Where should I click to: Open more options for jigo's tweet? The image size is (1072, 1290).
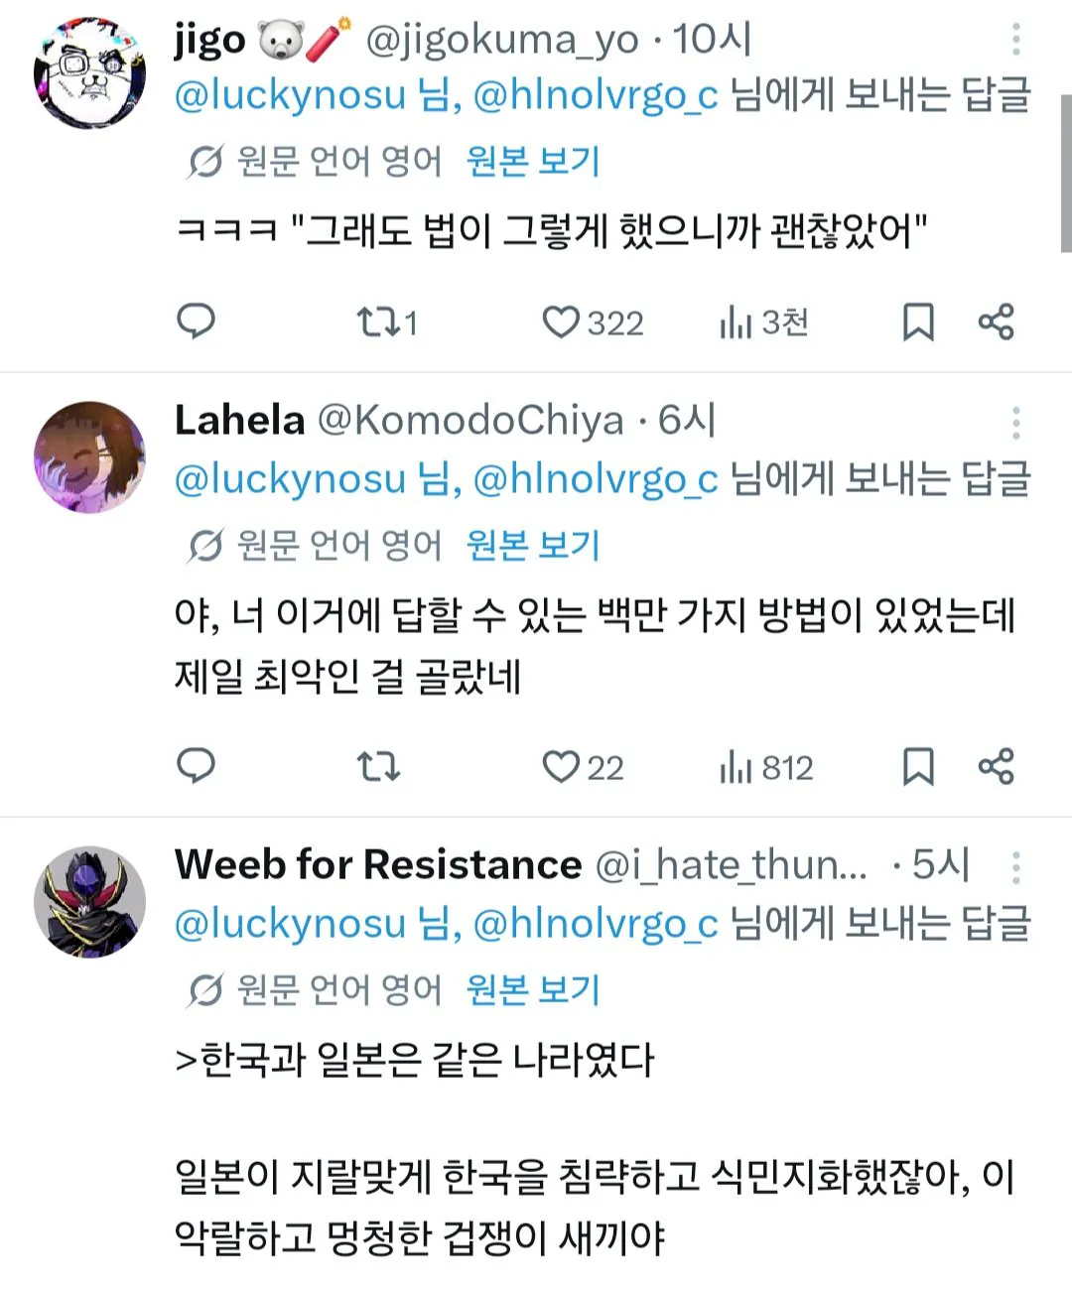(1015, 40)
